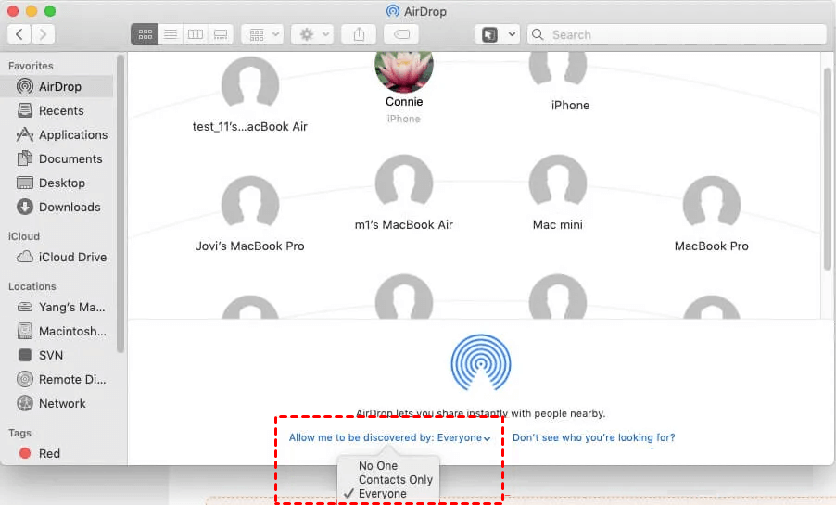The height and width of the screenshot is (505, 836).
Task: Open the group-by arrangement dropdown
Action: 262,34
